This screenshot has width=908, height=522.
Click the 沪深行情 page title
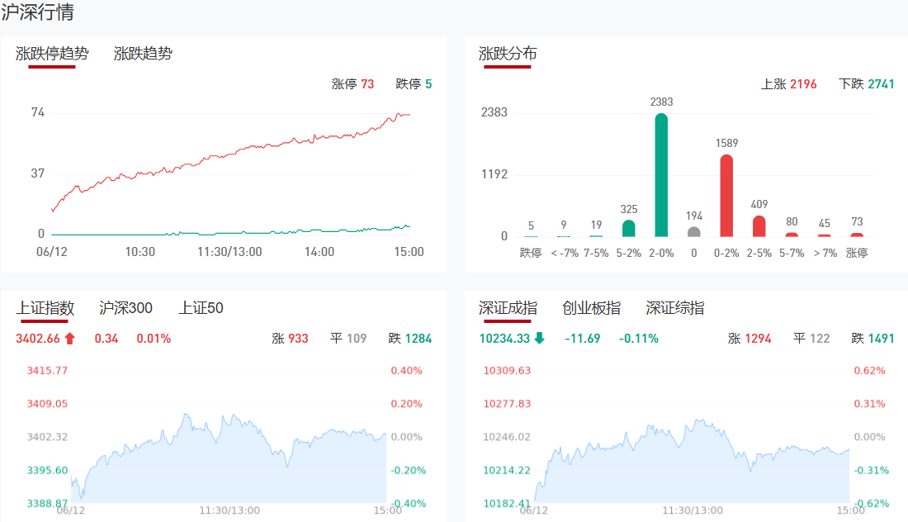[37, 12]
